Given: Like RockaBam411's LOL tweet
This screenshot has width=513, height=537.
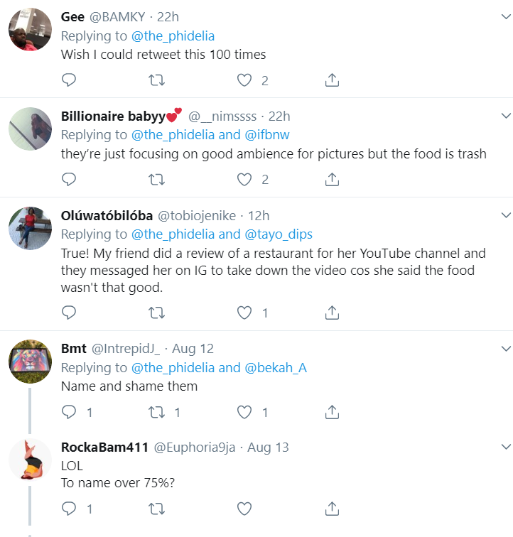Looking at the screenshot, I should pyautogui.click(x=244, y=508).
